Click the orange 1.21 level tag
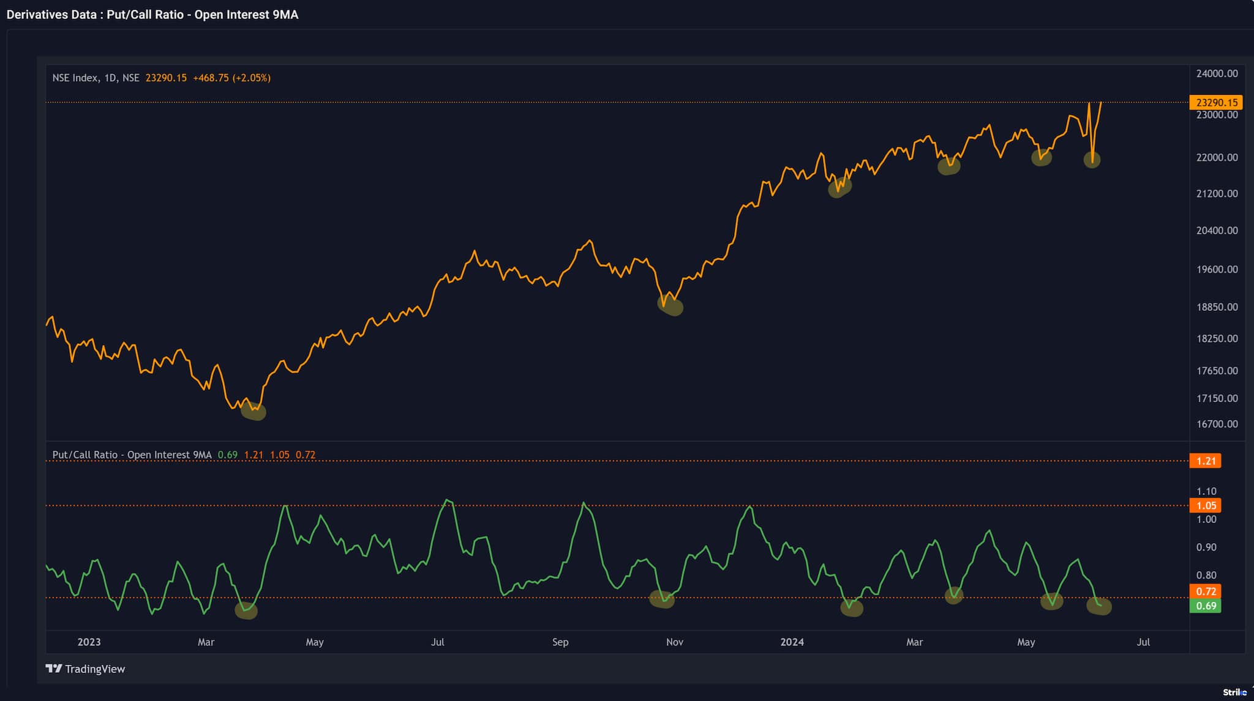 point(1205,461)
